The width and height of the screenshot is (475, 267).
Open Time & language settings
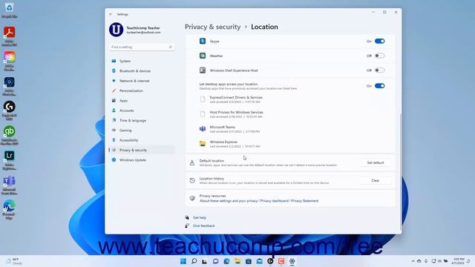coord(142,120)
